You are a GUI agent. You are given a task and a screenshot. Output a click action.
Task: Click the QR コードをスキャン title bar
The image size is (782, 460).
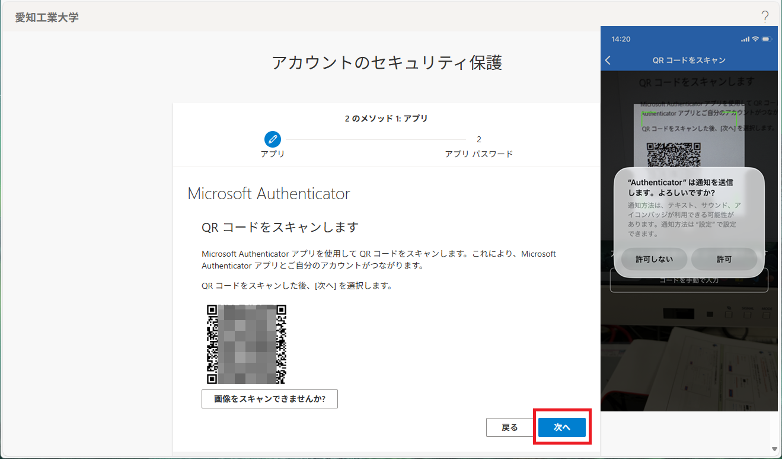click(x=690, y=60)
